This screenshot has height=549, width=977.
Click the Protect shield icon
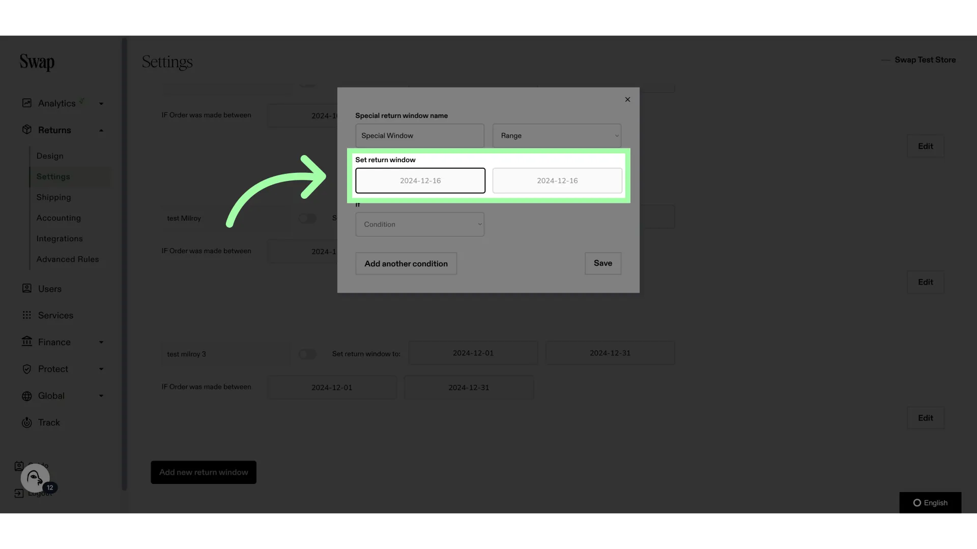pyautogui.click(x=27, y=369)
